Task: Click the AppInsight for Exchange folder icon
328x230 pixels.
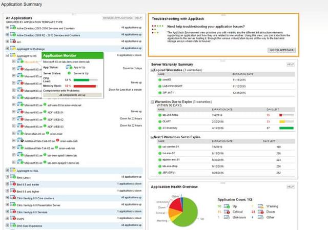Action: [12, 48]
